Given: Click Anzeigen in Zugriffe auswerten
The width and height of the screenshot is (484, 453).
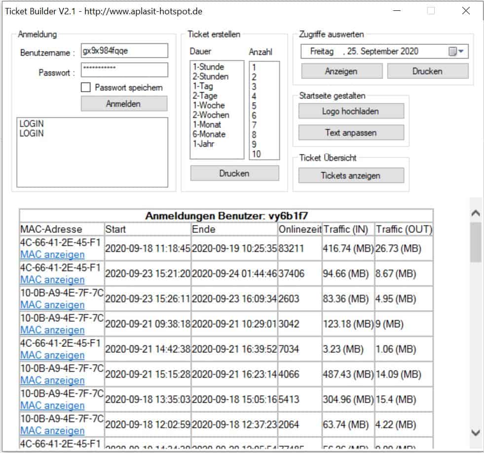Looking at the screenshot, I should coord(342,72).
